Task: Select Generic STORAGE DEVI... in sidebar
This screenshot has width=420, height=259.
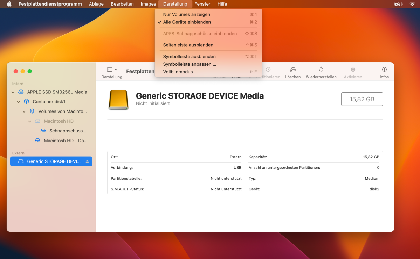Action: pos(51,161)
